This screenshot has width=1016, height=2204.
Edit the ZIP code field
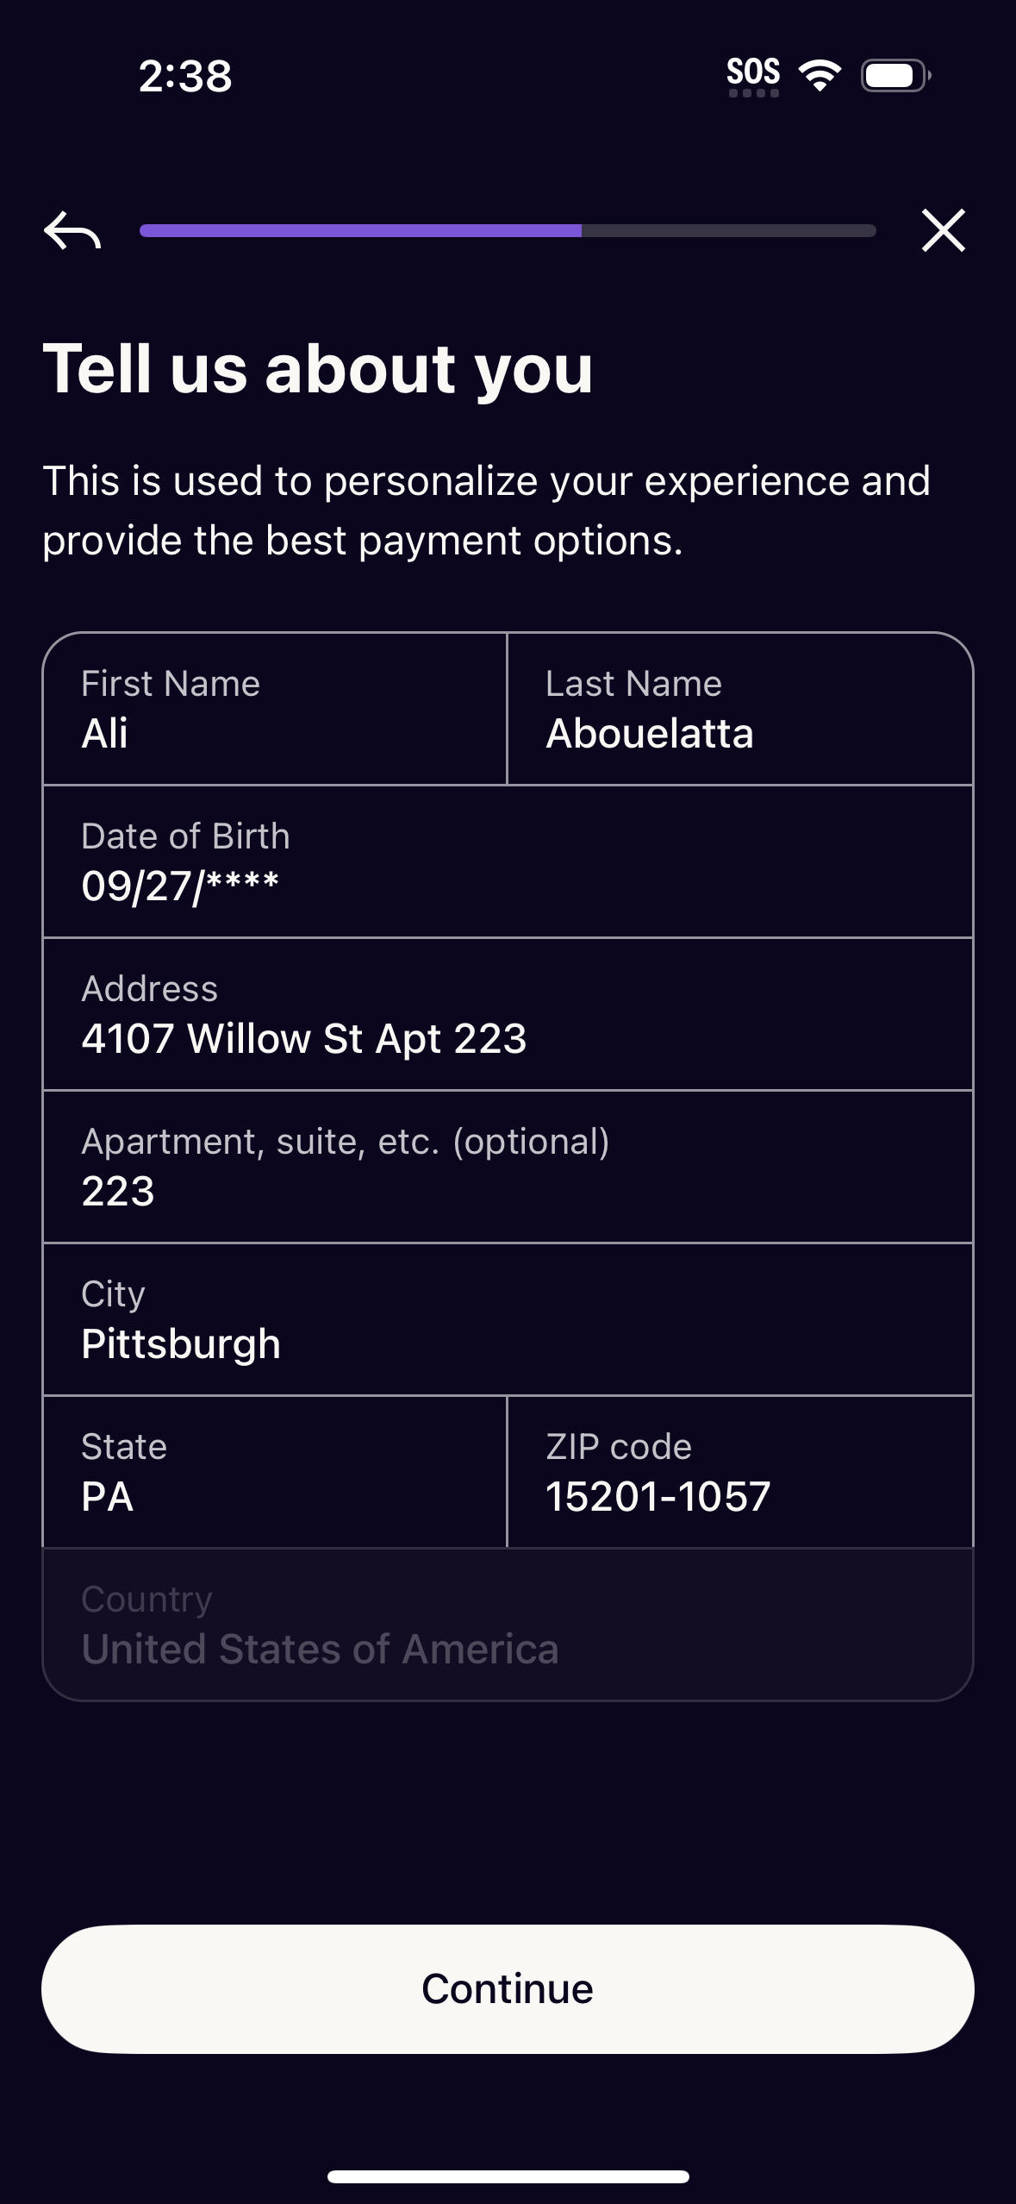click(739, 1473)
